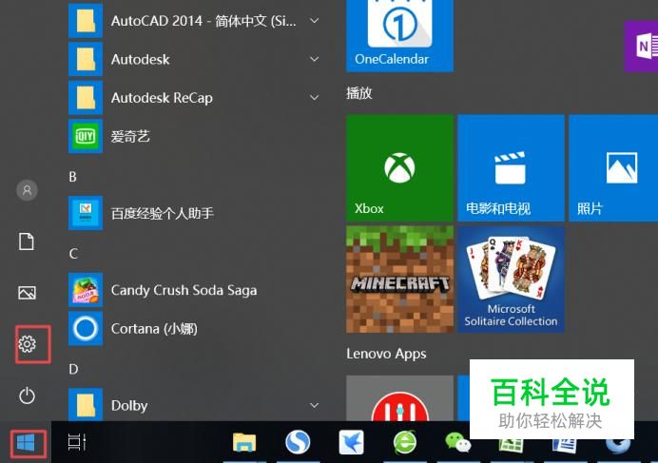Expand the Autodesk ReCap folder chevron
This screenshot has width=658, height=463.
pyautogui.click(x=314, y=97)
